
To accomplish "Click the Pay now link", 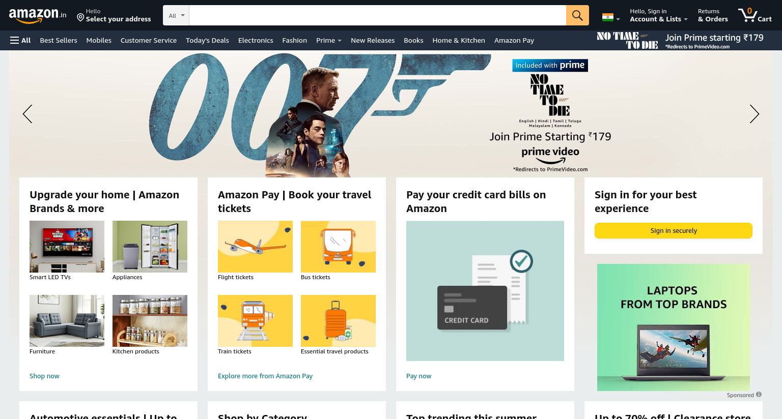I will coord(418,376).
